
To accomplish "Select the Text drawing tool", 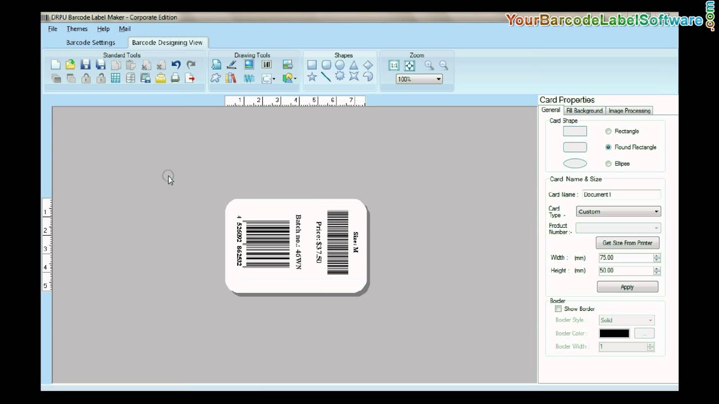I will coord(216,65).
